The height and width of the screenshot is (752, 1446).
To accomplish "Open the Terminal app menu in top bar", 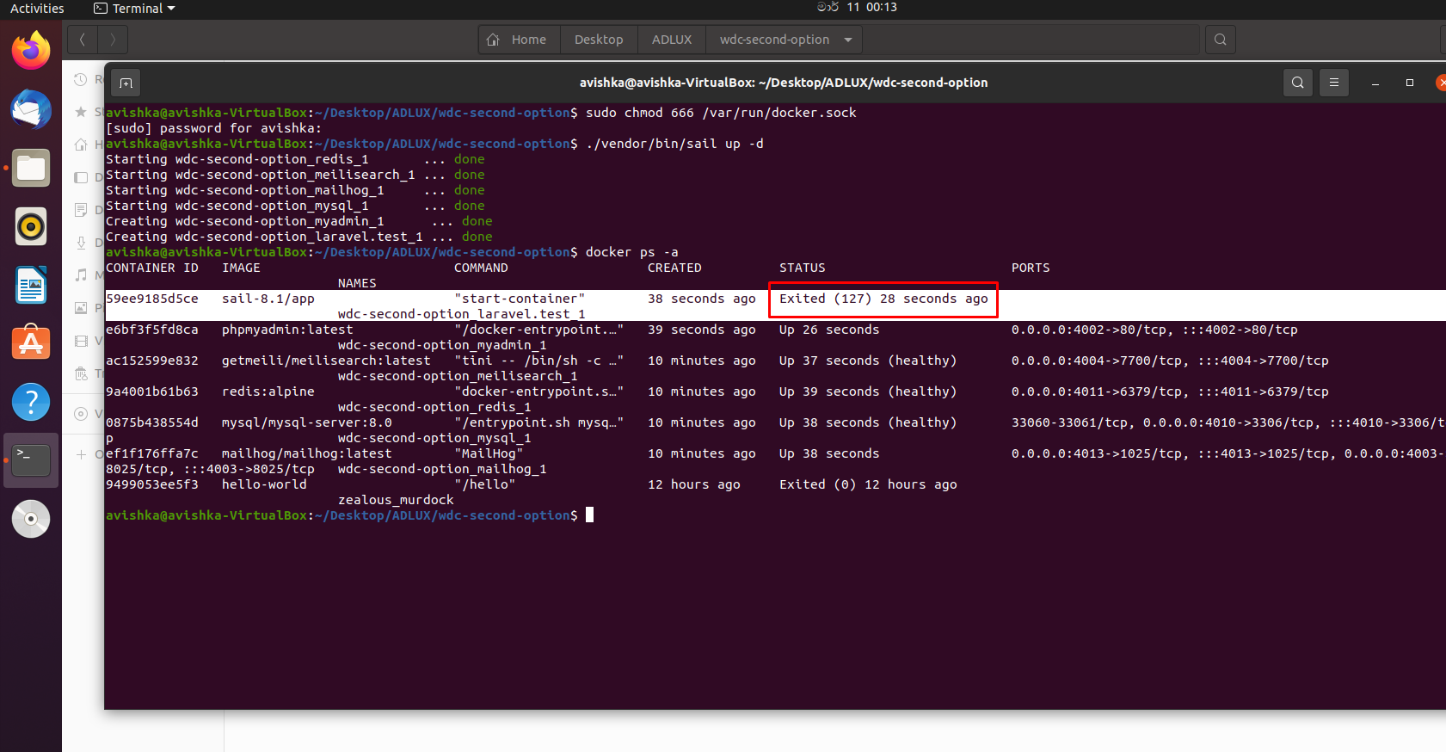I will [x=134, y=9].
